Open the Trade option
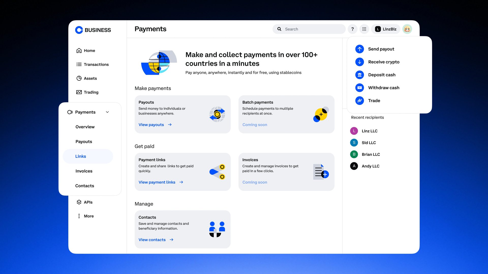488x274 pixels. coord(374,100)
